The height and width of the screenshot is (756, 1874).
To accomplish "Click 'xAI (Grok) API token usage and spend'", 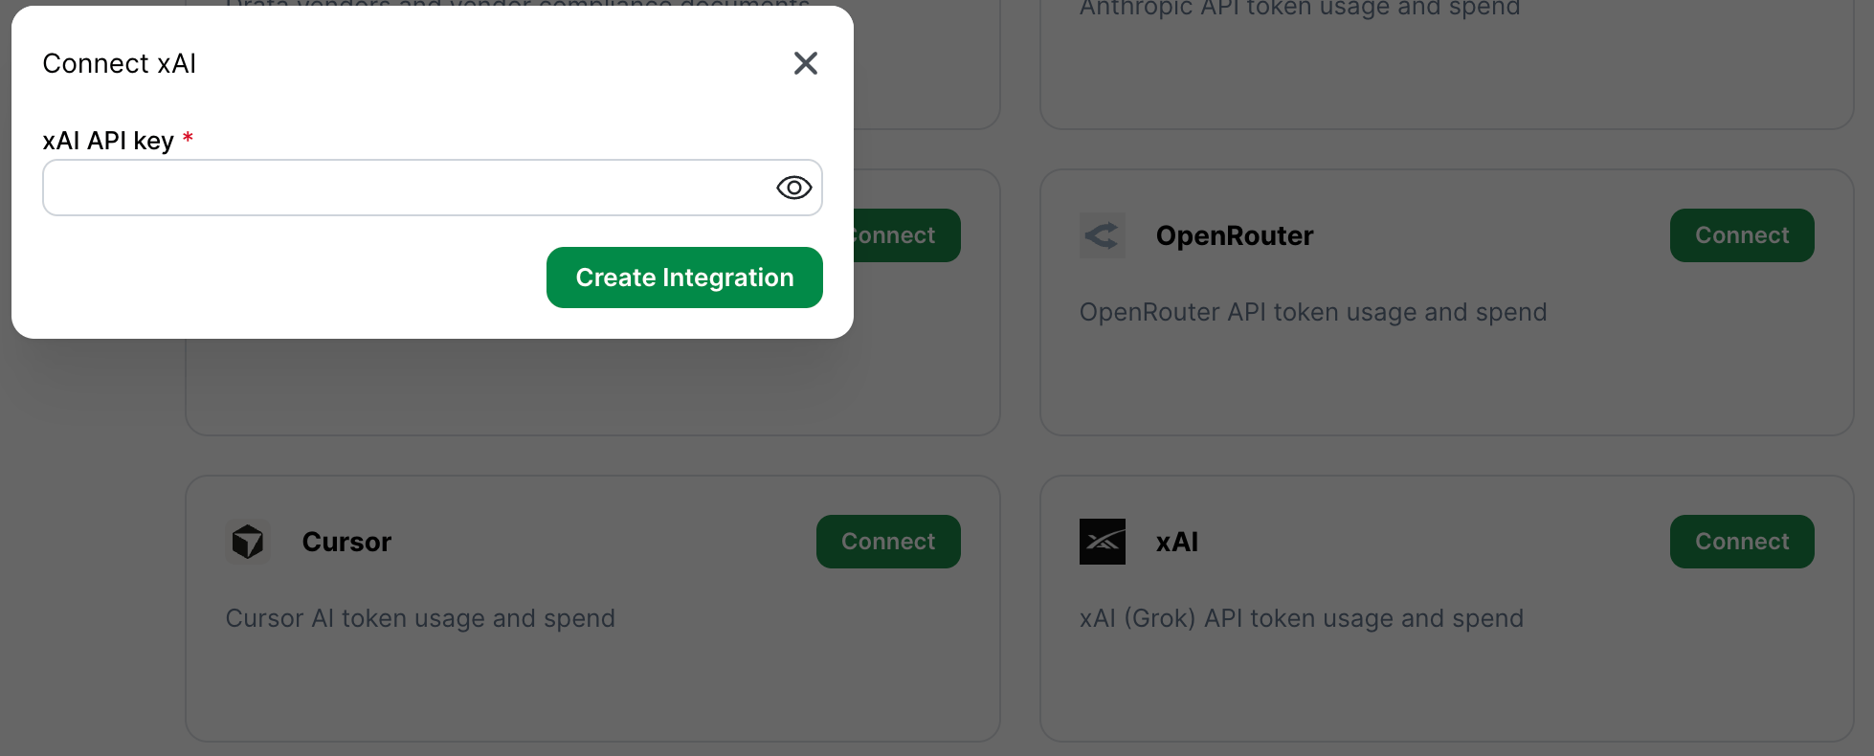I will (1302, 619).
